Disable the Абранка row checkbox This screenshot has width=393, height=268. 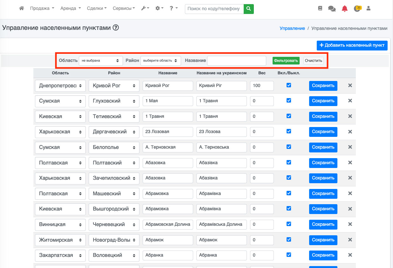tap(289, 255)
